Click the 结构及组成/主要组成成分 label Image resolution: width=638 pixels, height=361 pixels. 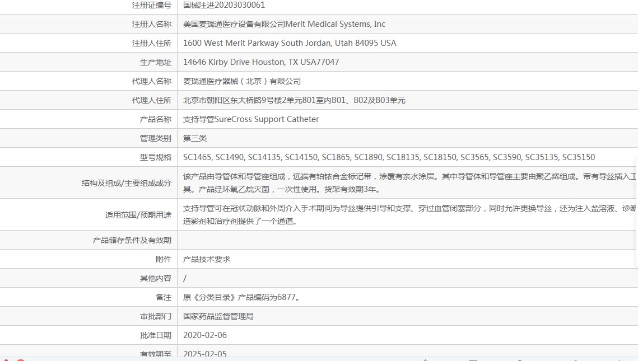pos(126,184)
